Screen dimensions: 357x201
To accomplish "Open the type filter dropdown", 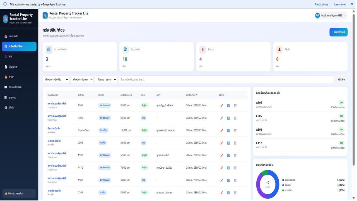I will [x=82, y=80].
